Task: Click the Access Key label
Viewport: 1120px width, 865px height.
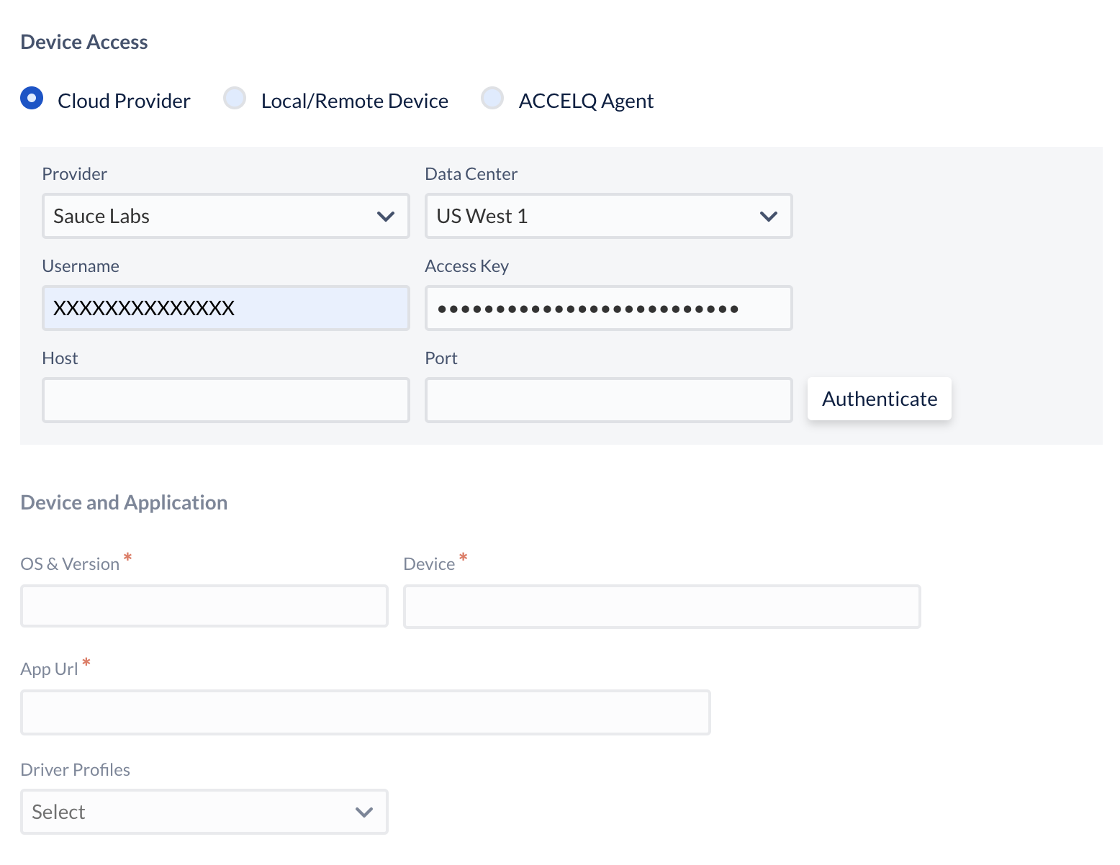Action: coord(467,266)
